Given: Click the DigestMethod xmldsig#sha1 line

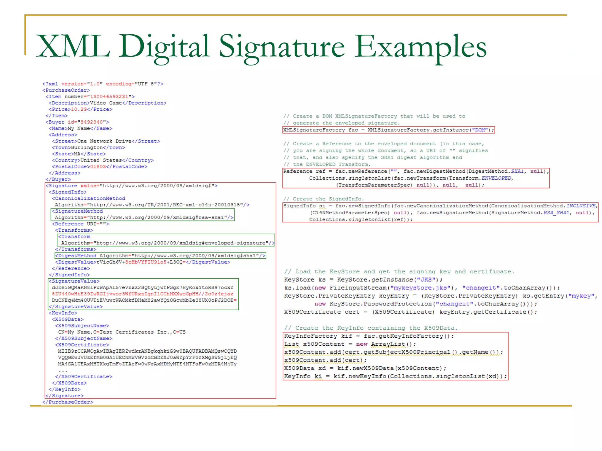Looking at the screenshot, I should point(160,256).
